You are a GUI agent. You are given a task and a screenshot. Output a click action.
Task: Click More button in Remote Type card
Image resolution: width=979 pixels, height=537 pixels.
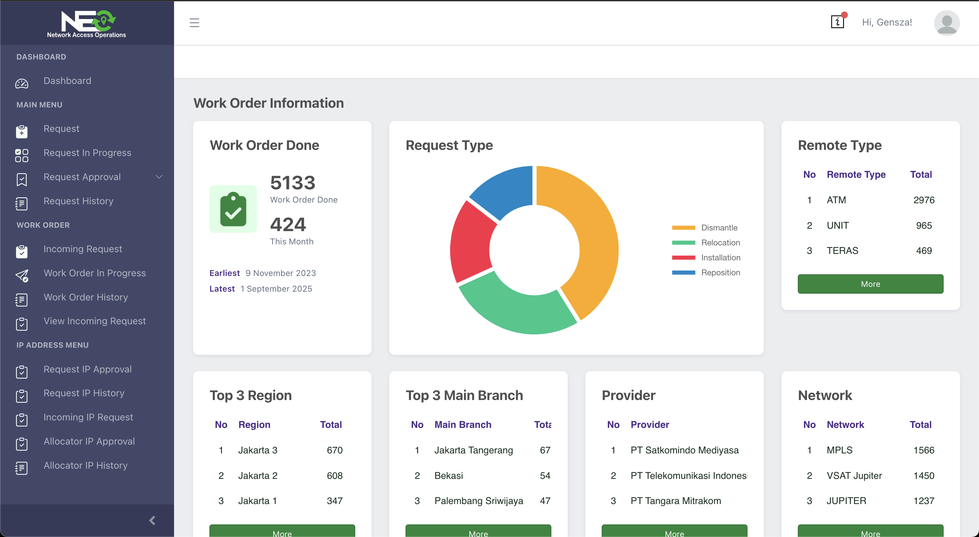[870, 284]
